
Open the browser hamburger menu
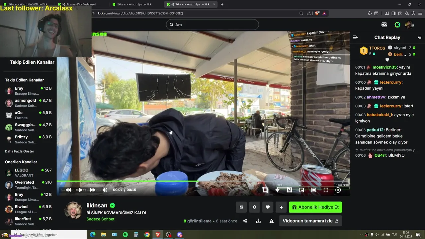click(420, 13)
